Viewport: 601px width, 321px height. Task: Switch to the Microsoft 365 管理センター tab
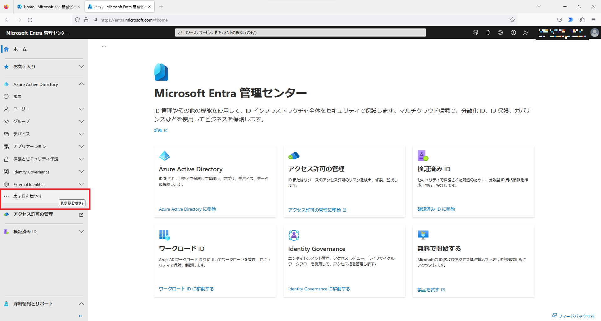tap(49, 7)
